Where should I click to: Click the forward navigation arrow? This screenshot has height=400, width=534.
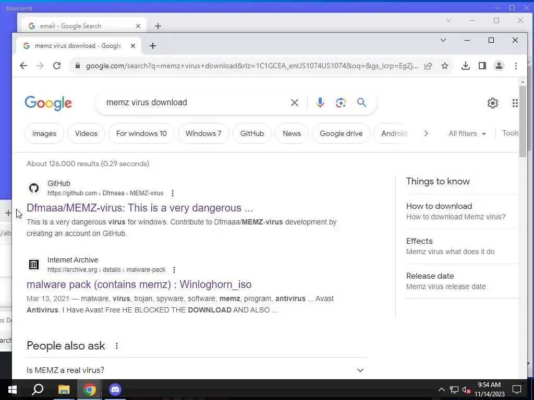coord(40,66)
